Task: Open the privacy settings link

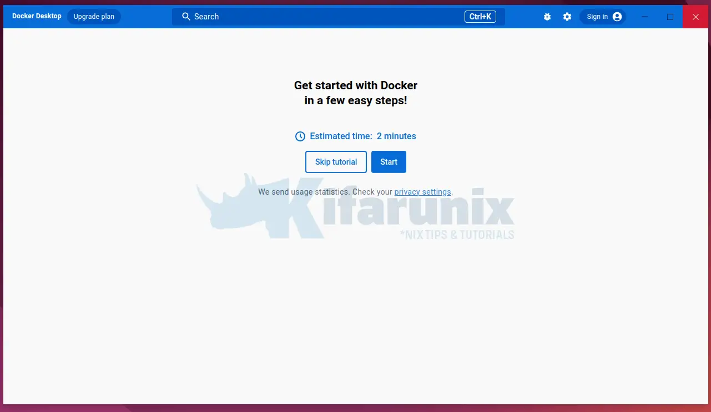Action: click(422, 192)
